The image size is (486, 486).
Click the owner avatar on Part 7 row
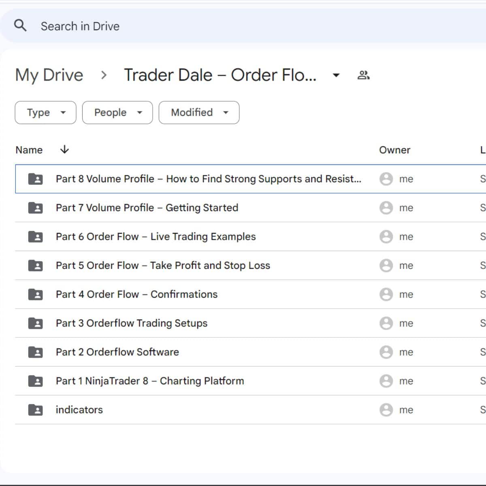coord(386,208)
